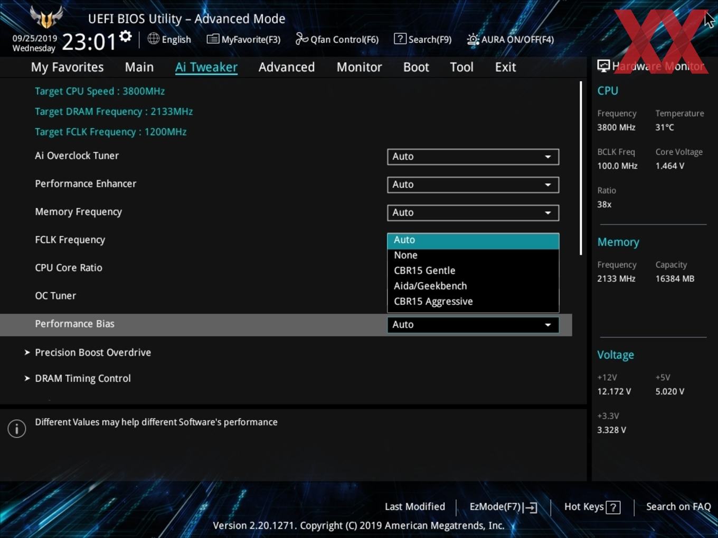718x538 pixels.
Task: Click the Performance Enhancer label
Action: 86,184
